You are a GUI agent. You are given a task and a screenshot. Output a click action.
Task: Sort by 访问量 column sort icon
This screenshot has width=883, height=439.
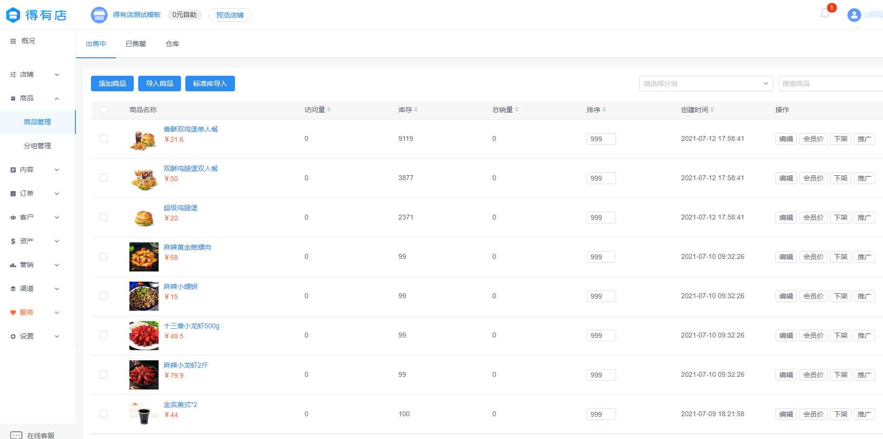(x=329, y=110)
